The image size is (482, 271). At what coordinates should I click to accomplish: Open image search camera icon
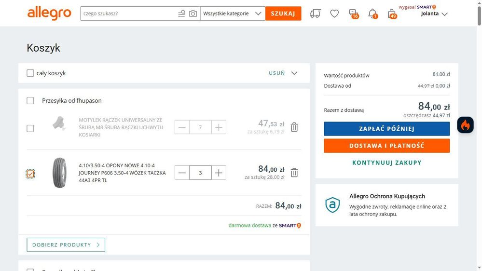pyautogui.click(x=193, y=14)
